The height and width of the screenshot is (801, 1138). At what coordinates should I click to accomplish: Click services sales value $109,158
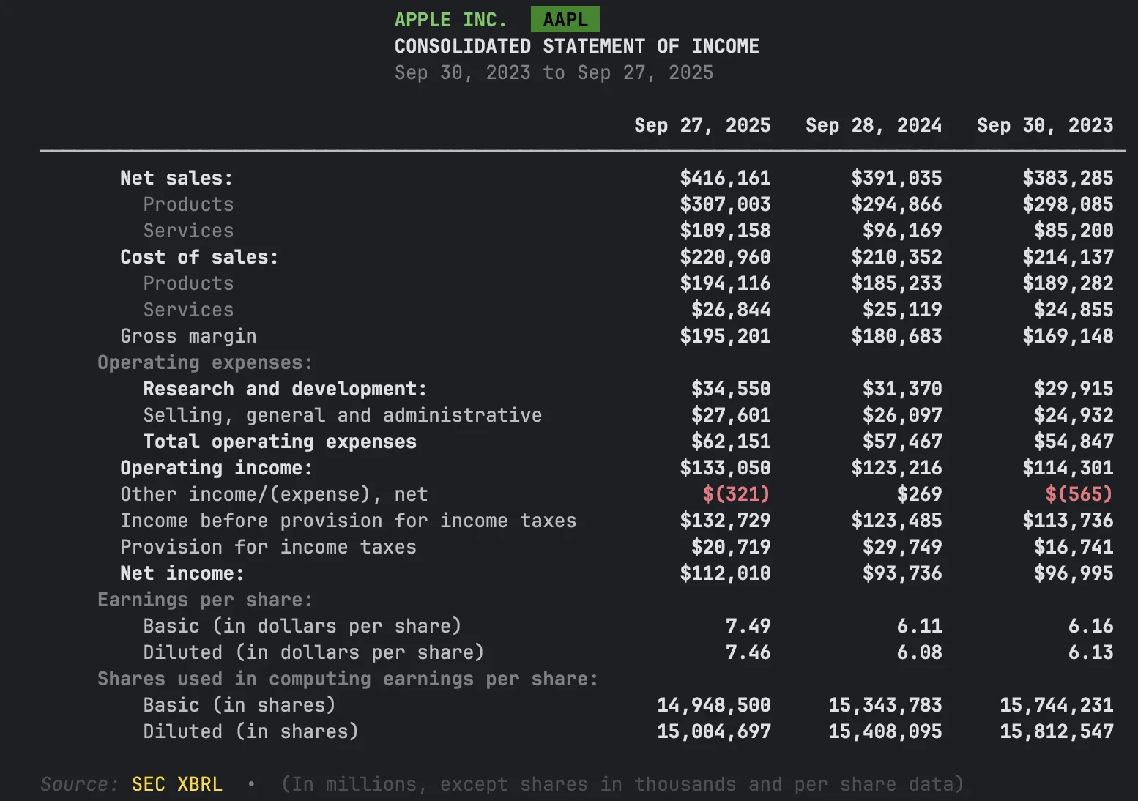[x=725, y=231]
